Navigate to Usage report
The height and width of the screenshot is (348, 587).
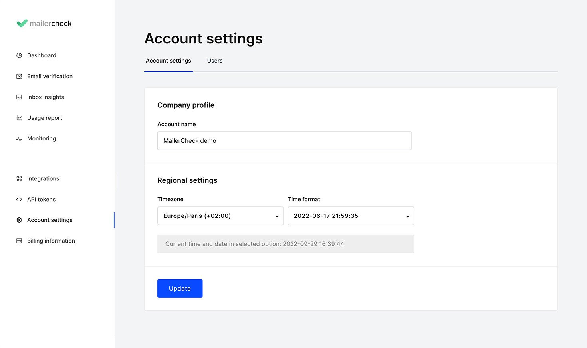coord(45,118)
